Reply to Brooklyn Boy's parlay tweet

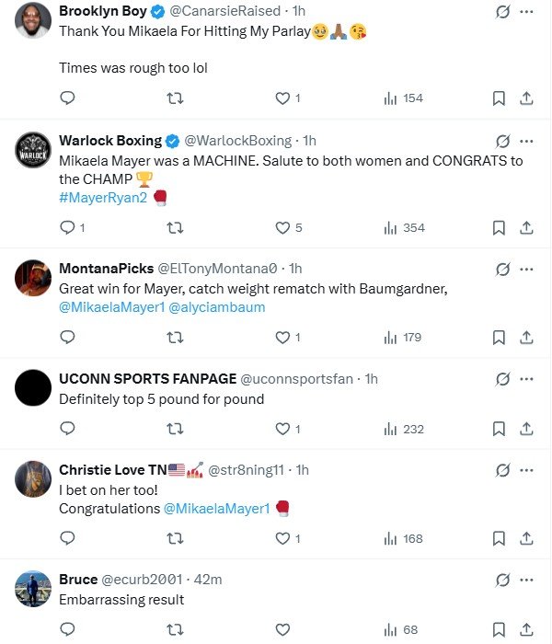(67, 98)
